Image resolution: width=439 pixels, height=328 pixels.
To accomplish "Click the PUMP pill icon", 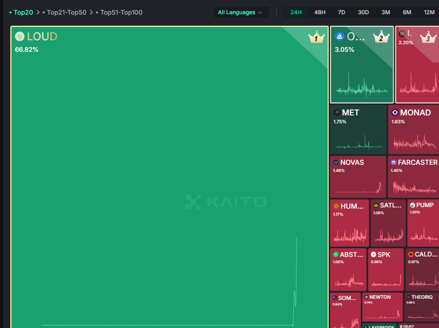I will coord(413,205).
